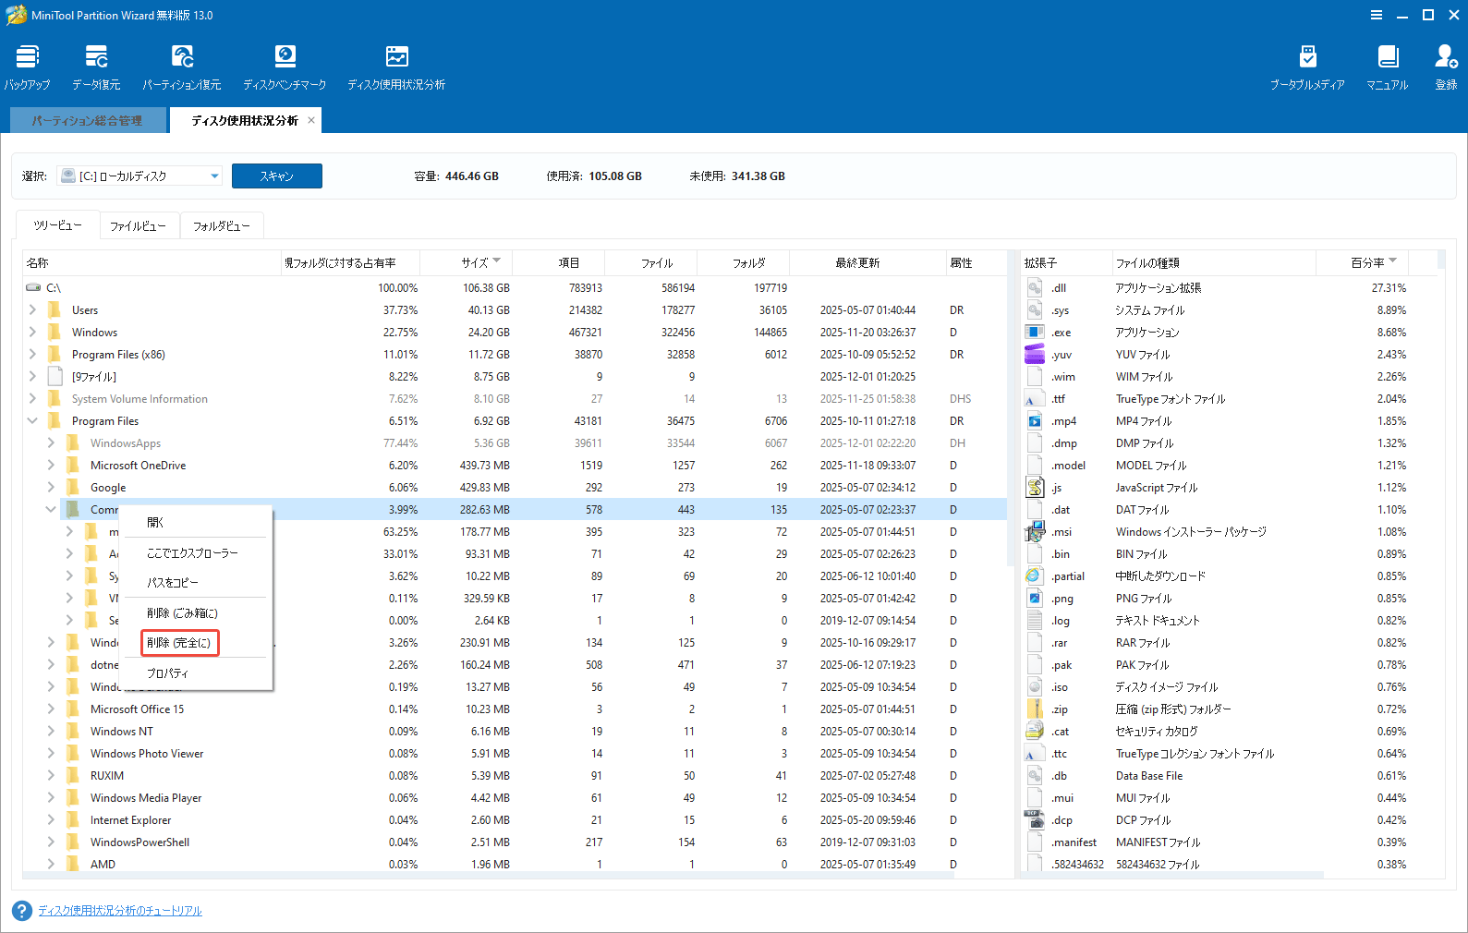The width and height of the screenshot is (1468, 933).
Task: Expand the Program Files (x86) node
Action: [x=33, y=354]
